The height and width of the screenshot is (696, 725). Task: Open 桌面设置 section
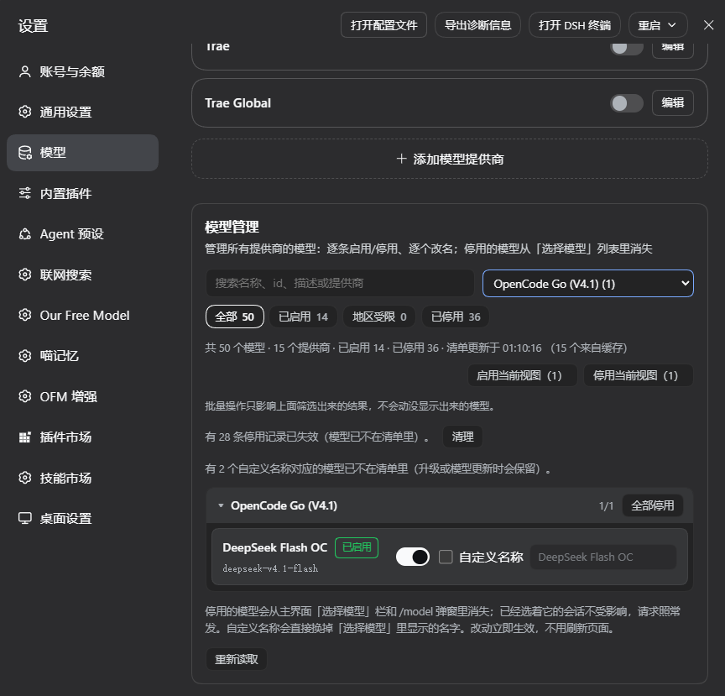[82, 518]
